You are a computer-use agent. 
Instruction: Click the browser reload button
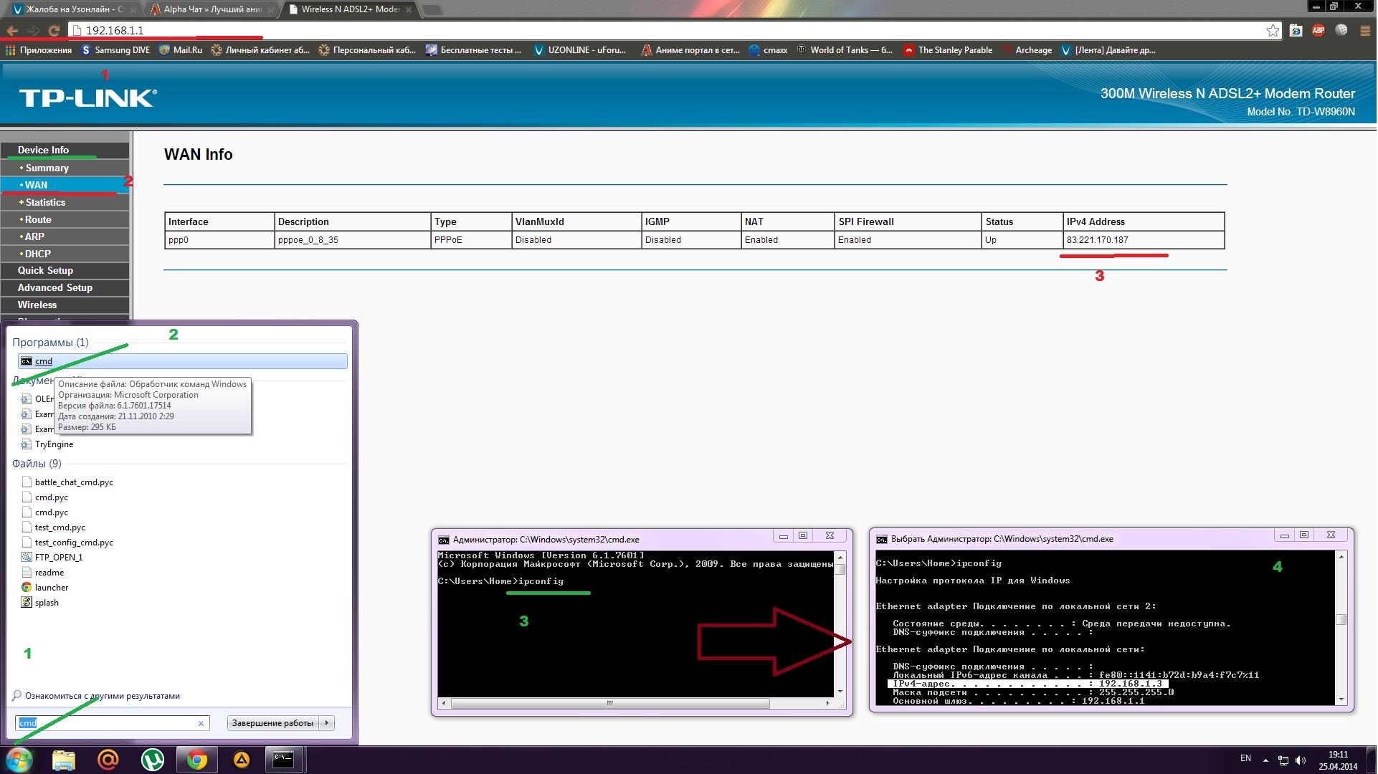(53, 30)
